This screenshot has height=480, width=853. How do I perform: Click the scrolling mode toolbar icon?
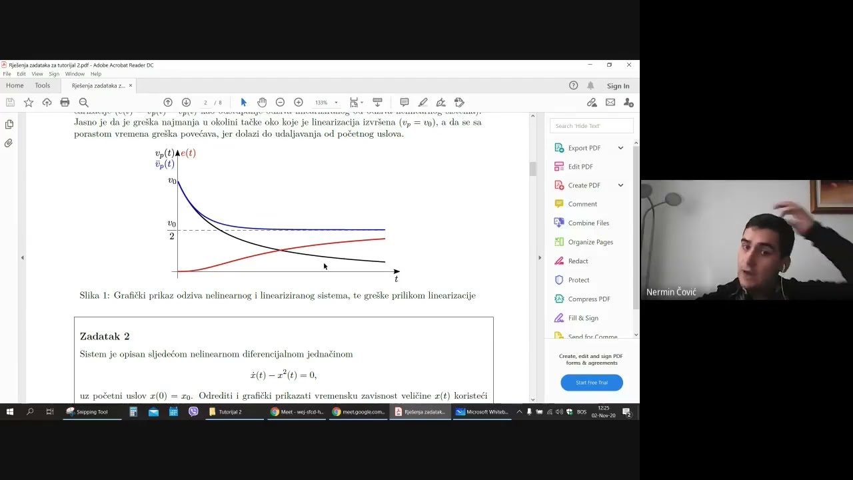point(377,102)
